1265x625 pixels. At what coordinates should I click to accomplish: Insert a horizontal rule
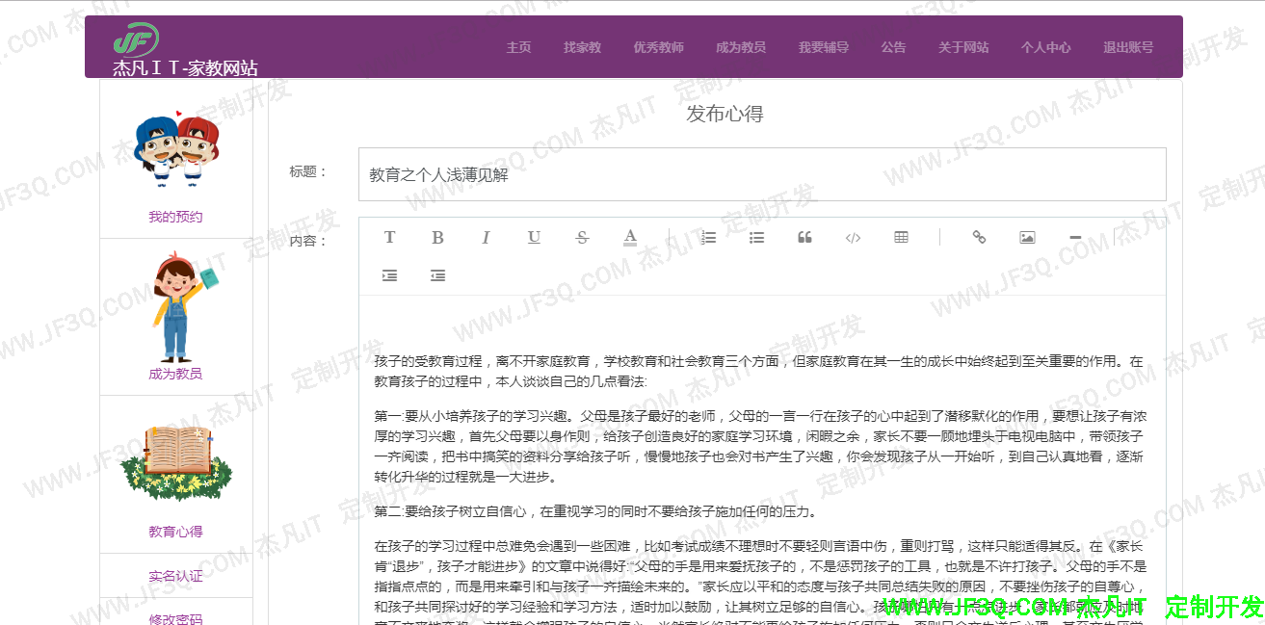pos(1074,237)
